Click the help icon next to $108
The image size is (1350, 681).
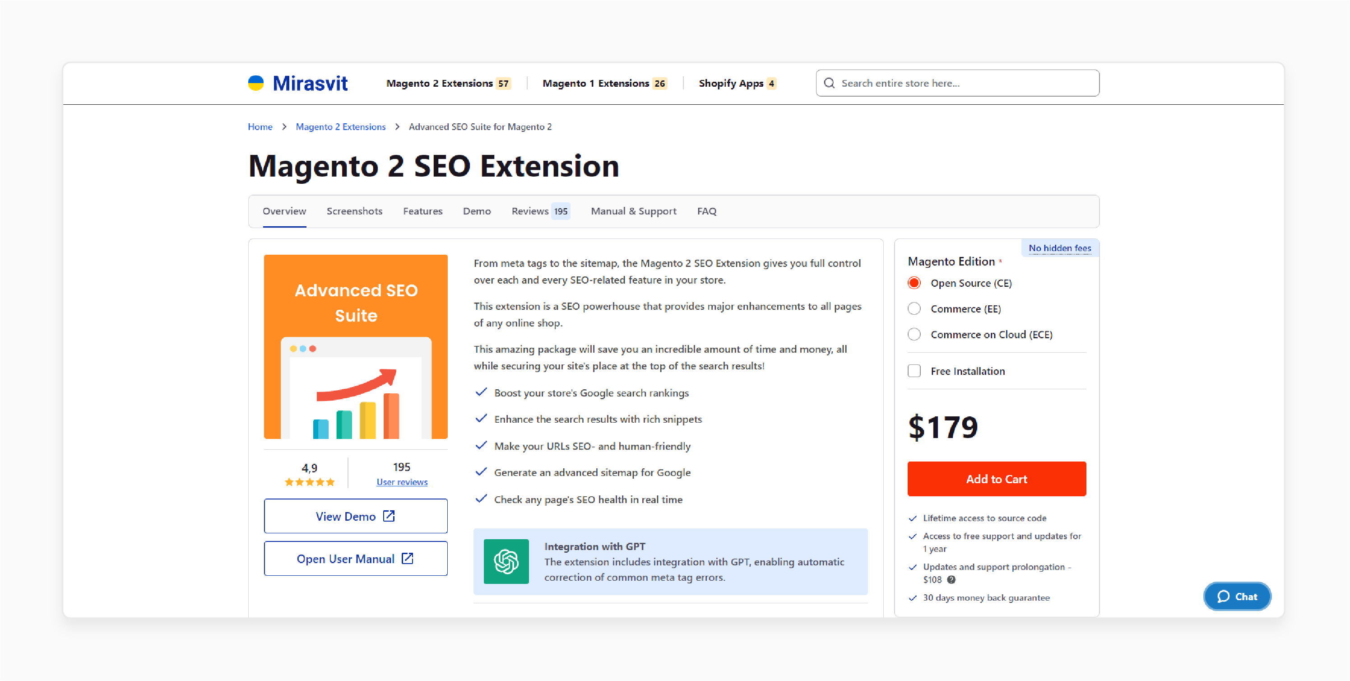coord(951,579)
